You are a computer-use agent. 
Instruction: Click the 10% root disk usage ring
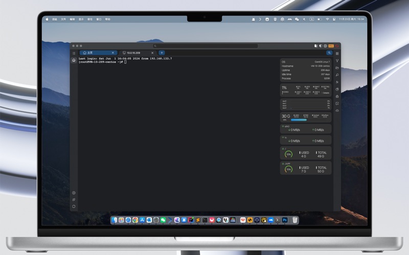tap(288, 155)
